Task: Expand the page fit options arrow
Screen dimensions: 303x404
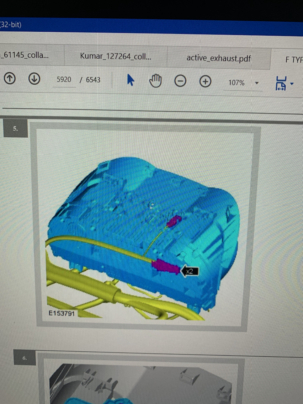Action: tap(292, 84)
